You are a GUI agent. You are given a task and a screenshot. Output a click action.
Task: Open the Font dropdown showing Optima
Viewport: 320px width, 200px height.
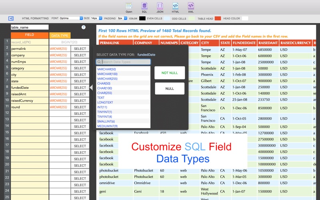[71, 18]
